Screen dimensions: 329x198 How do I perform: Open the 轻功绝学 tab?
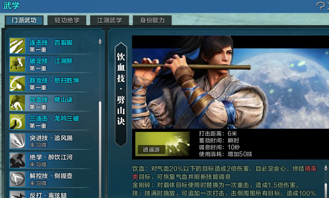pos(67,21)
